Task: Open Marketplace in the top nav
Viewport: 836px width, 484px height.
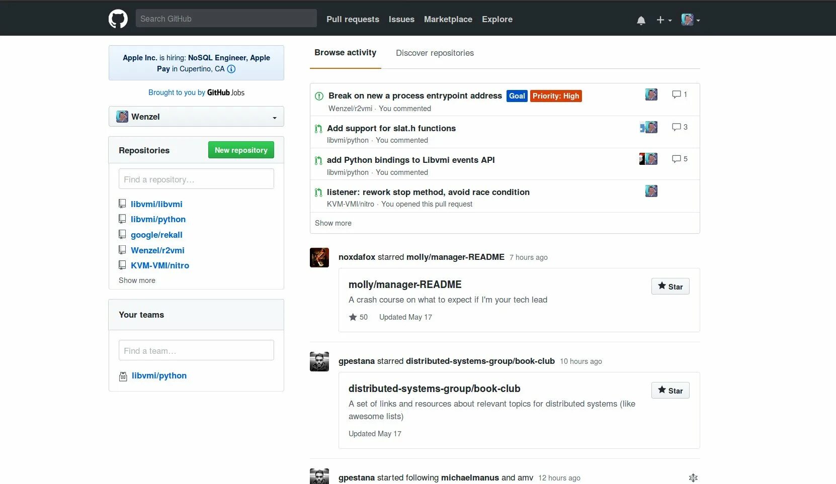Action: 448,19
